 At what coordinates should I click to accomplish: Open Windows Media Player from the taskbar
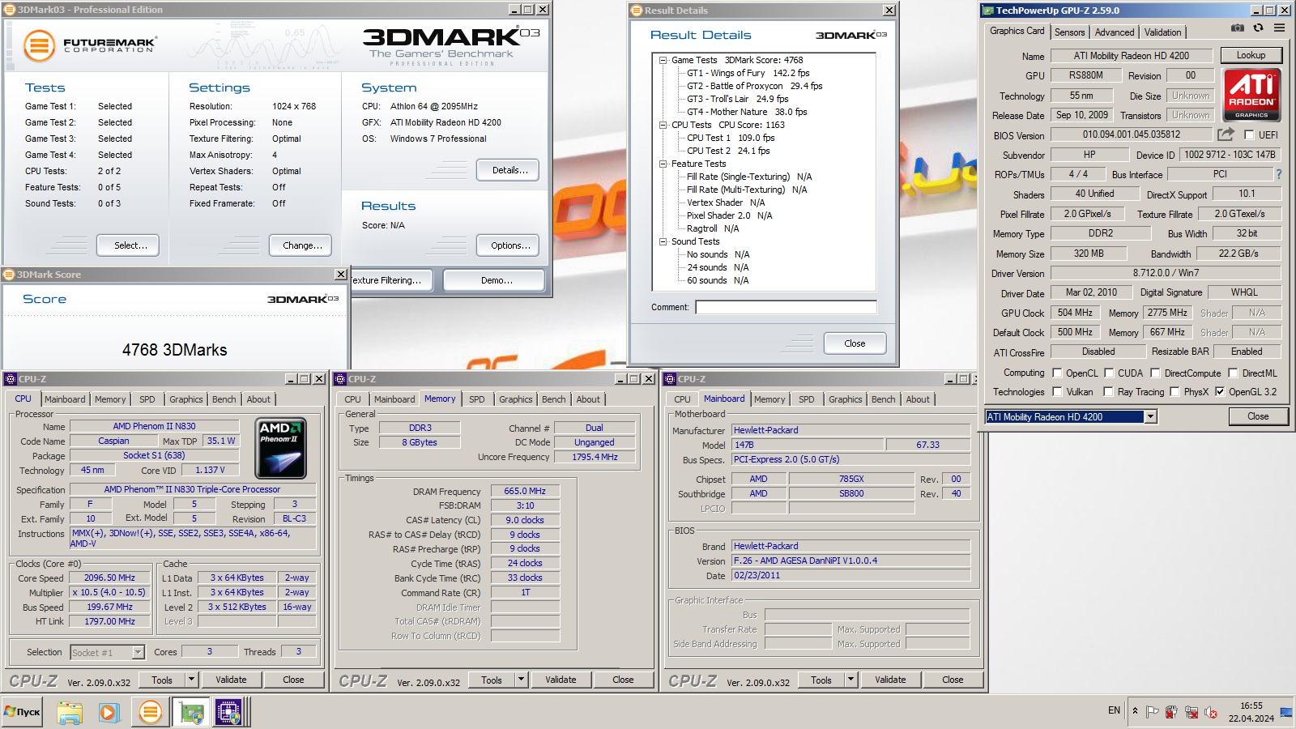(109, 713)
